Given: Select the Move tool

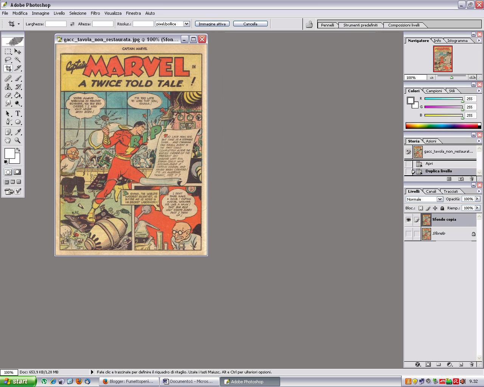Looking at the screenshot, I should (18, 51).
